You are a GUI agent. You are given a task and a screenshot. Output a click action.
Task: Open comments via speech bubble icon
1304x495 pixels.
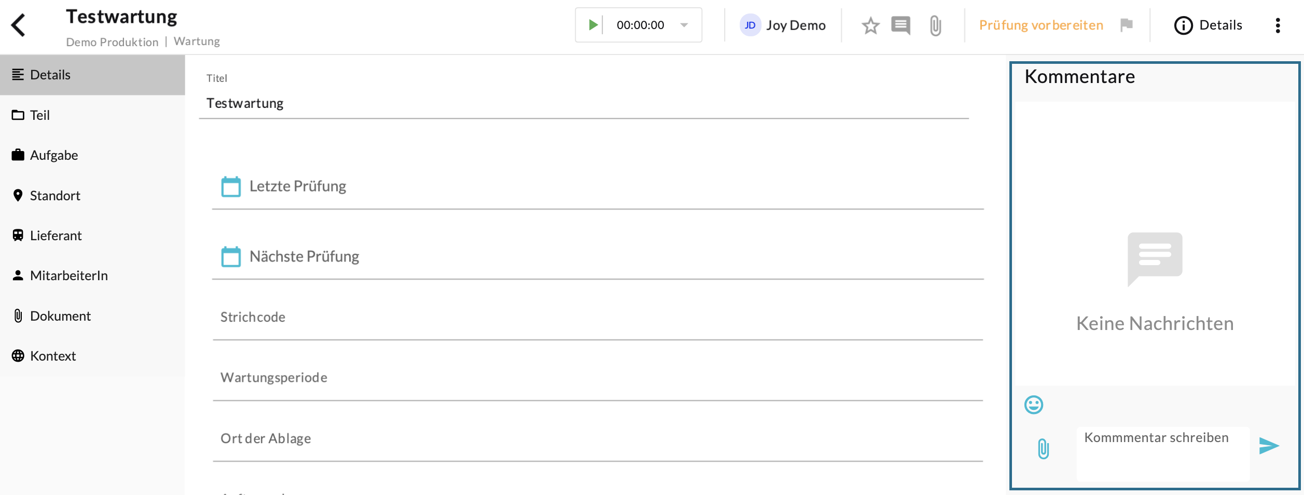(900, 25)
